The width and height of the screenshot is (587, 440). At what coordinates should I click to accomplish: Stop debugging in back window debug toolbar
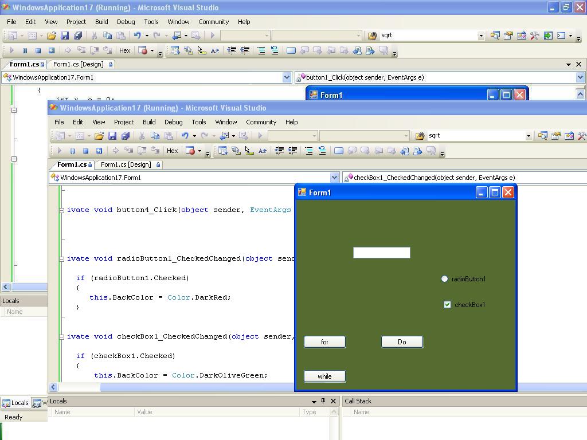tap(38, 50)
